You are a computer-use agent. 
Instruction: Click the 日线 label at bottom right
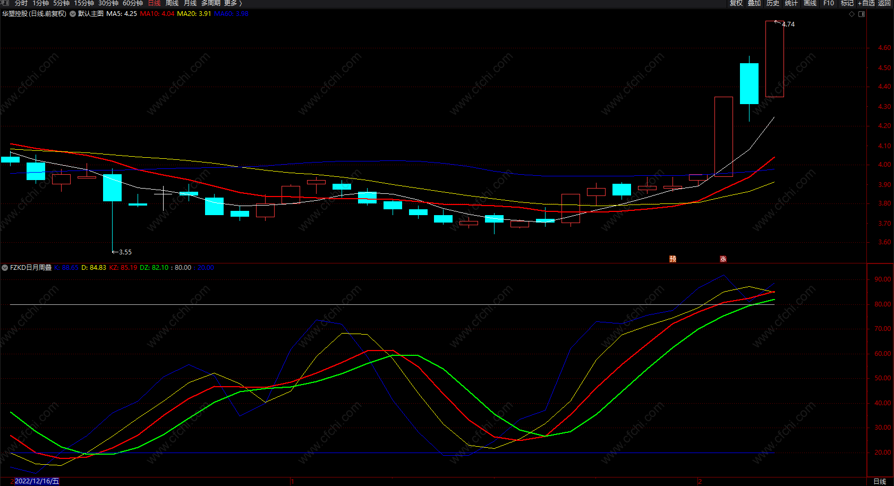click(x=880, y=481)
